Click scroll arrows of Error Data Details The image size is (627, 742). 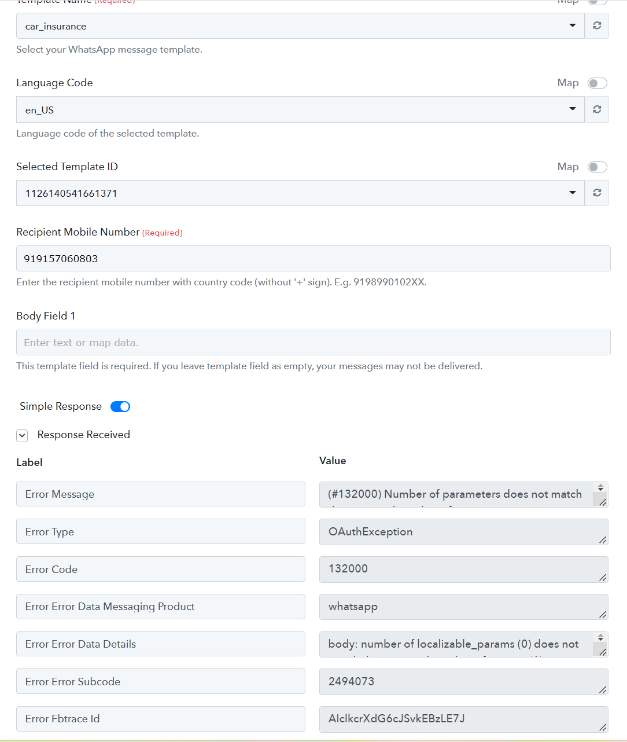[x=600, y=637]
